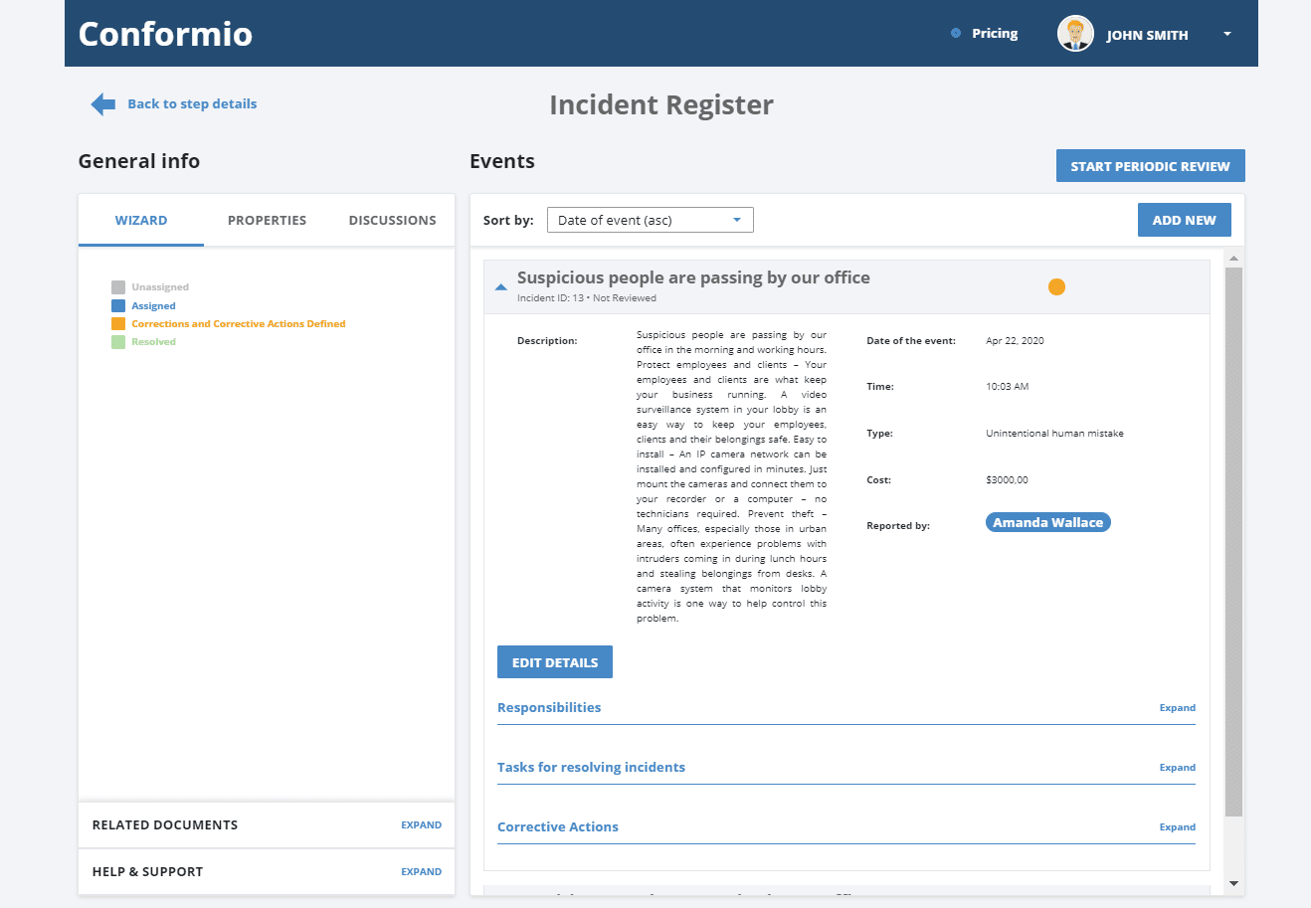The image size is (1311, 908).
Task: Select the Amanda Wallace reporter chip
Action: [x=1047, y=521]
